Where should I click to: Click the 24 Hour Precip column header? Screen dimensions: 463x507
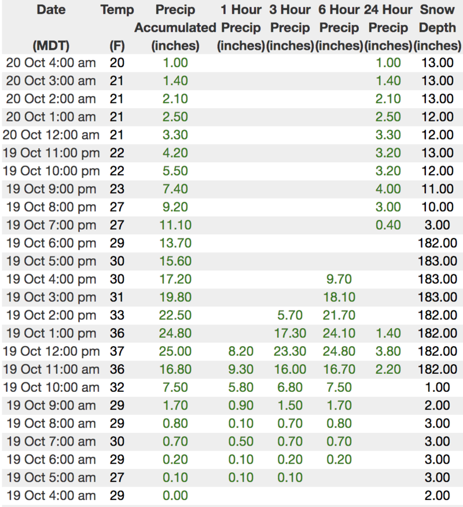(388, 27)
